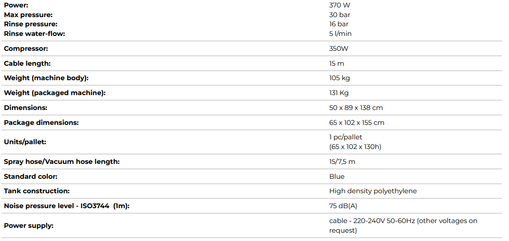
Task: Click the "Units/pallet:" label
Action: click(x=25, y=142)
